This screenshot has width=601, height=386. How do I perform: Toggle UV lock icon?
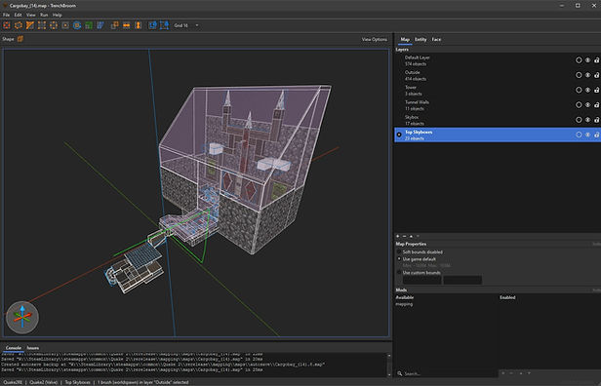165,25
